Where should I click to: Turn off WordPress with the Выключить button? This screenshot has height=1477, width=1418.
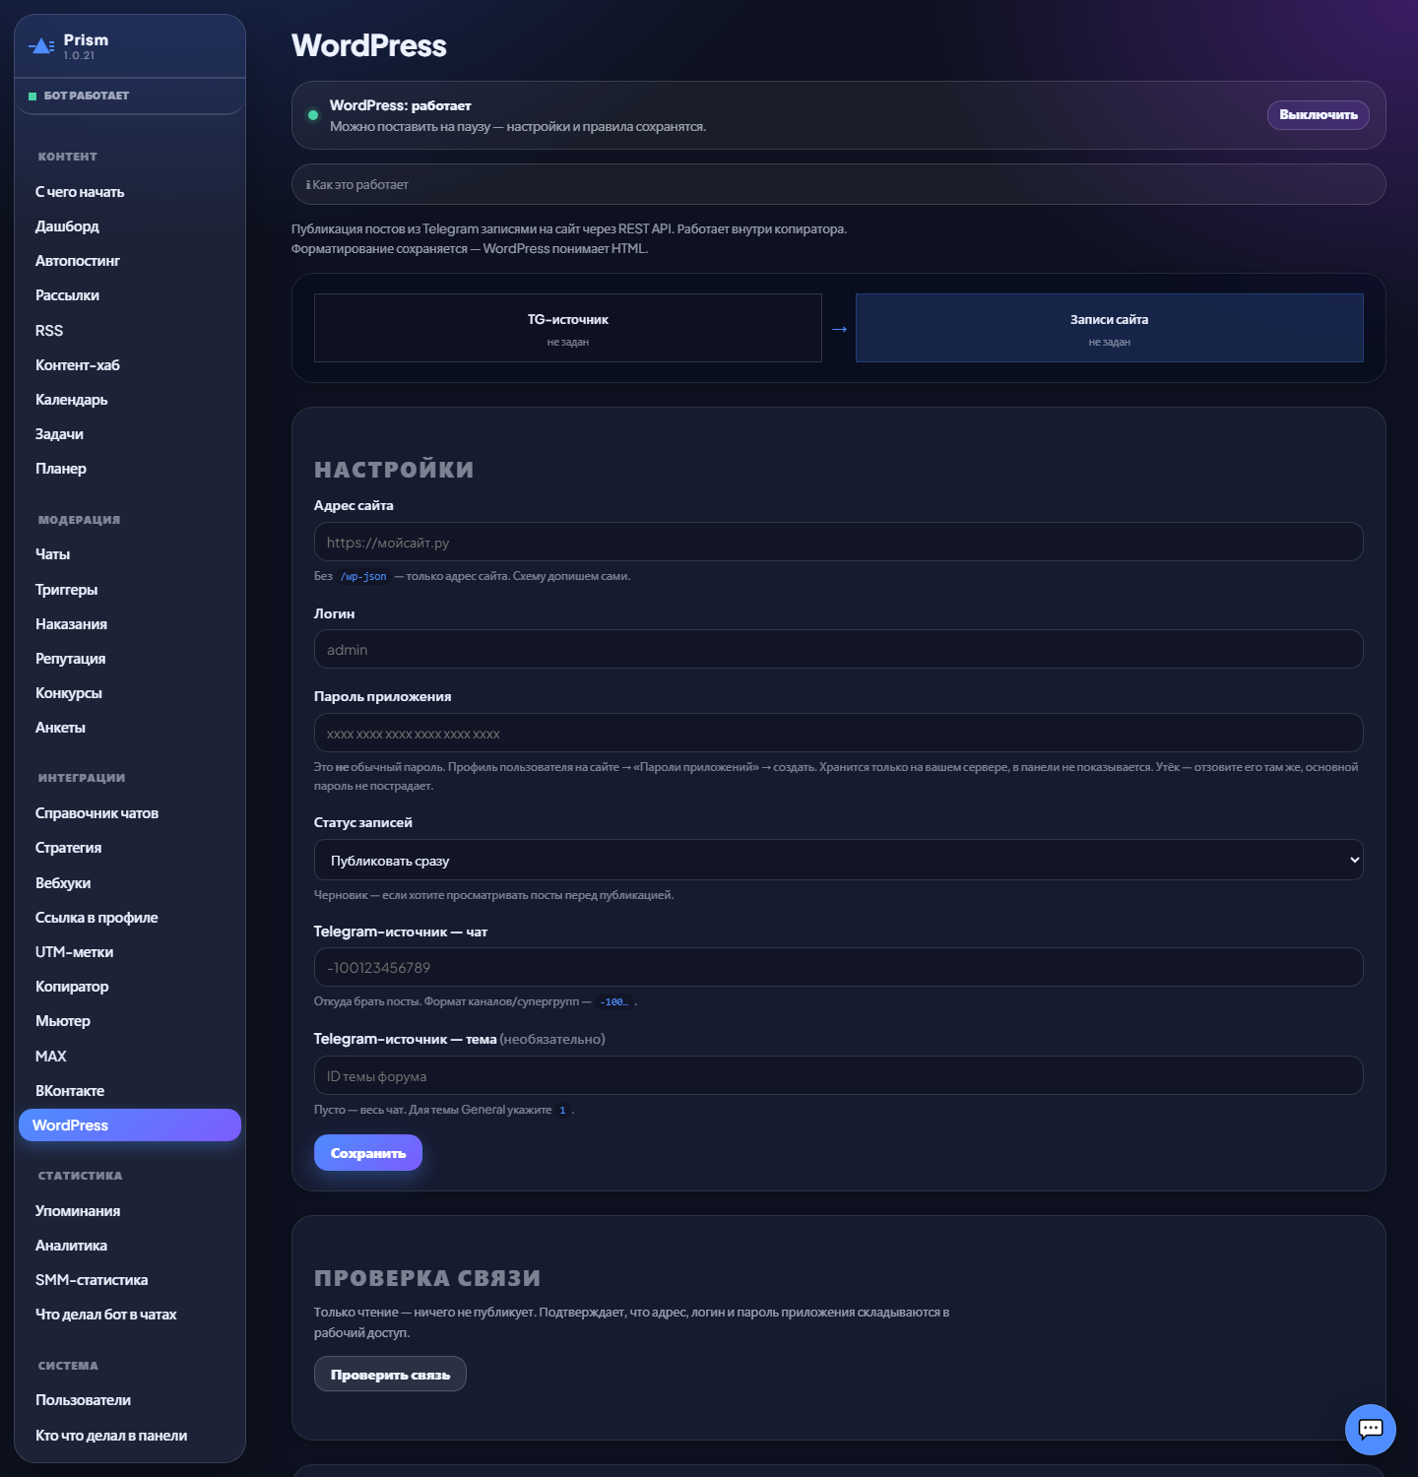pyautogui.click(x=1318, y=115)
